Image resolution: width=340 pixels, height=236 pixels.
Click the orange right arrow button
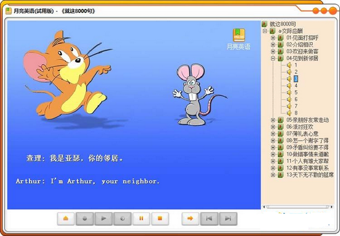[191, 218]
